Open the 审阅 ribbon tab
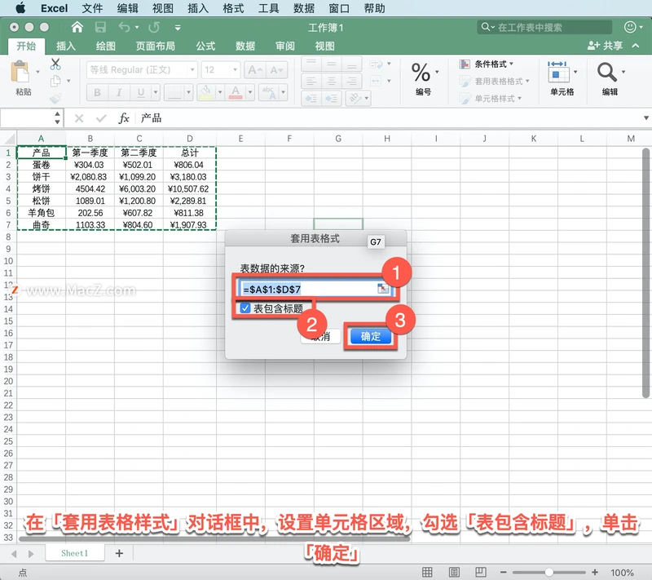This screenshot has width=652, height=580. tap(284, 46)
